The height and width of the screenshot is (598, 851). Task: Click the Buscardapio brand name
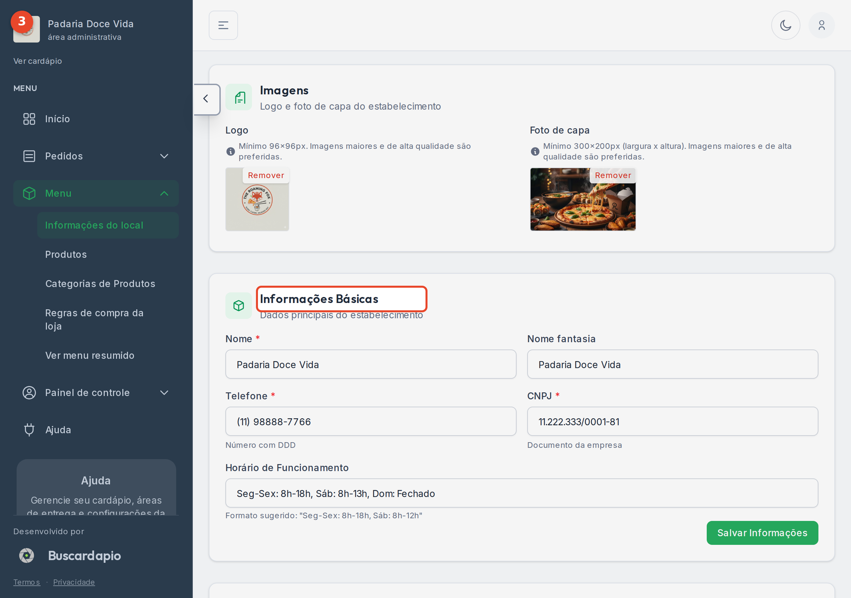click(84, 556)
